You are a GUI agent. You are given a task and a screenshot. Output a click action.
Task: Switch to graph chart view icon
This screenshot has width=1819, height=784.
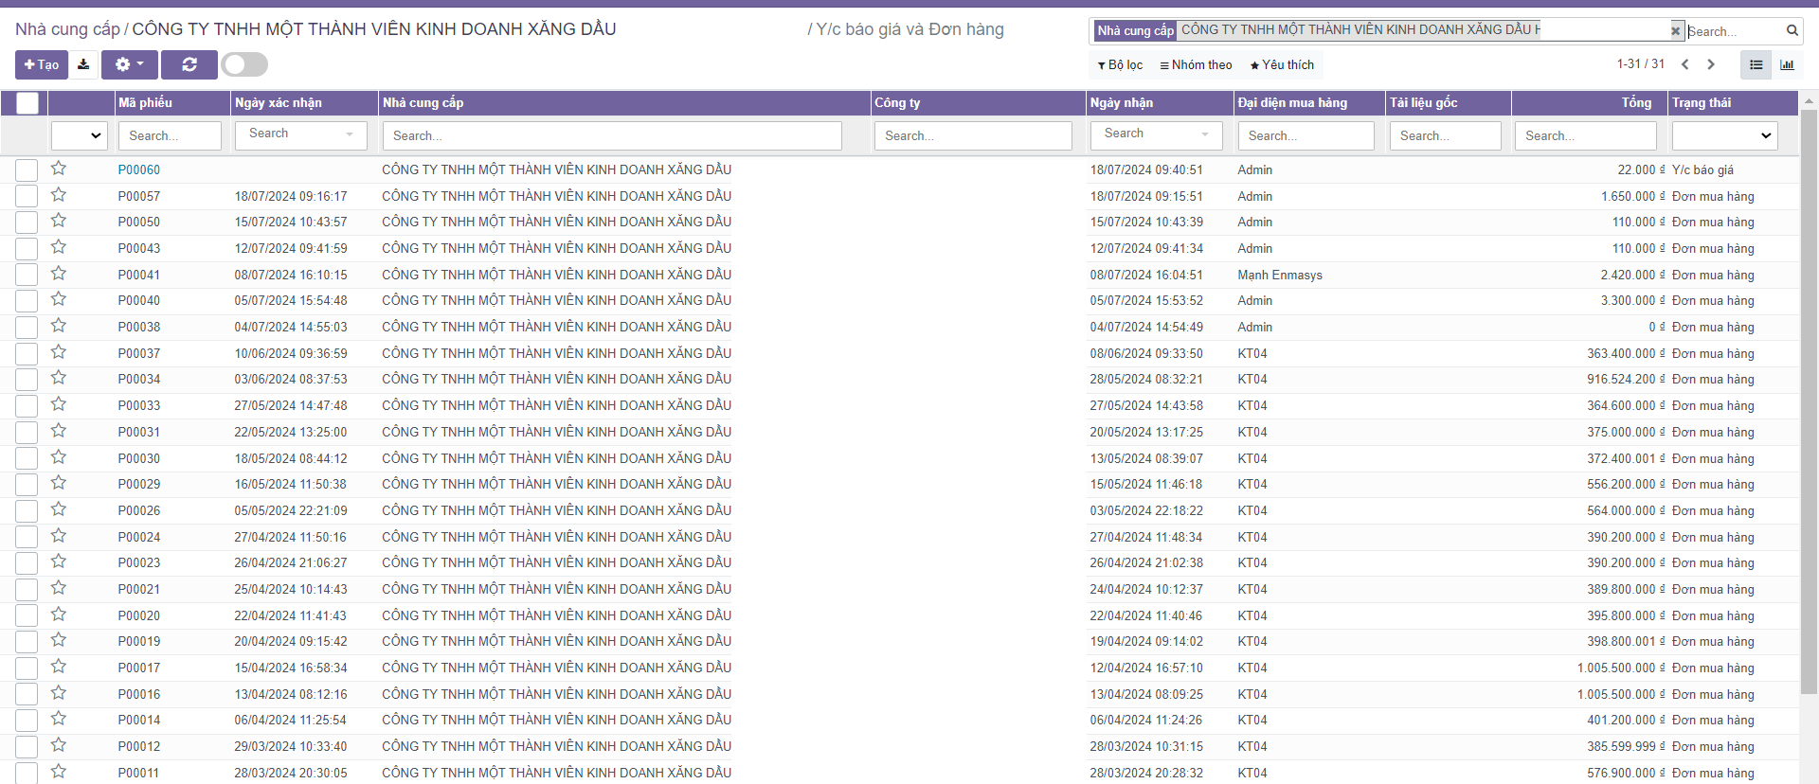tap(1787, 64)
